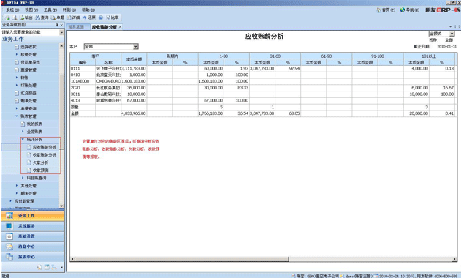The image size is (461, 278).
Task: Pin the 业务导航视图 navigation panel
Action: [x=57, y=26]
